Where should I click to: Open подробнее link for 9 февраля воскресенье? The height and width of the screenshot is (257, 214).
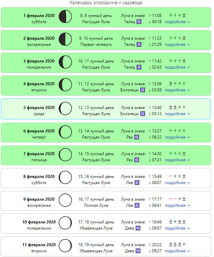pos(177,205)
